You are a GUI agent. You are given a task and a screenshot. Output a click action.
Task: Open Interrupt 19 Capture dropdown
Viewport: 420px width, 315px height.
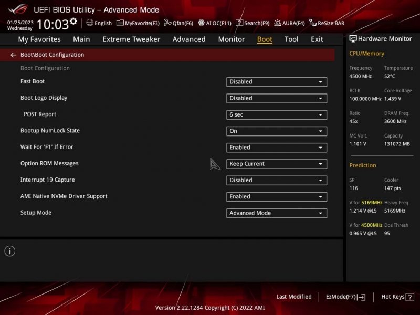277,180
